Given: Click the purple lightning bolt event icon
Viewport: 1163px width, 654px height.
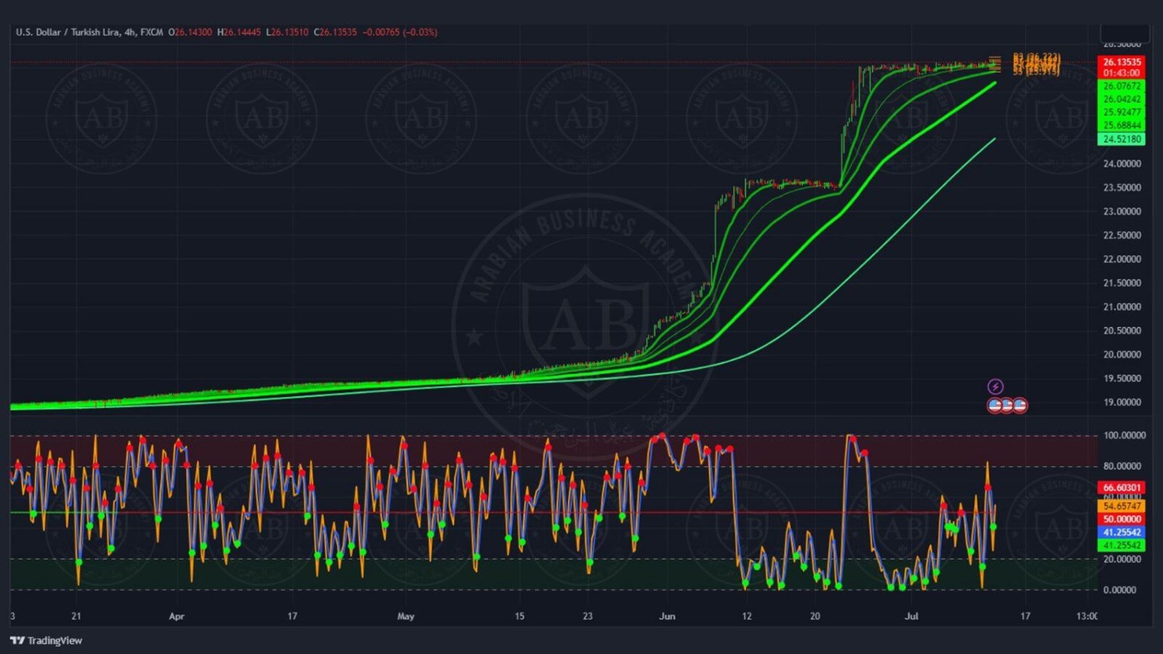Looking at the screenshot, I should (996, 387).
